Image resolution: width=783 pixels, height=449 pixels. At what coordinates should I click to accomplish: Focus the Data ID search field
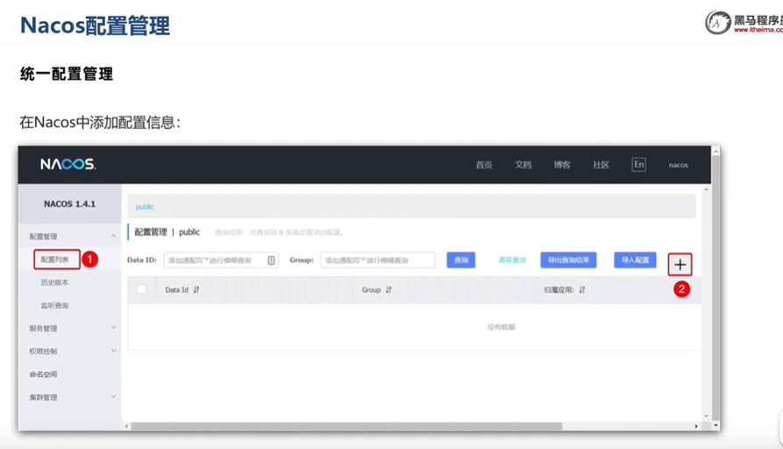point(221,260)
